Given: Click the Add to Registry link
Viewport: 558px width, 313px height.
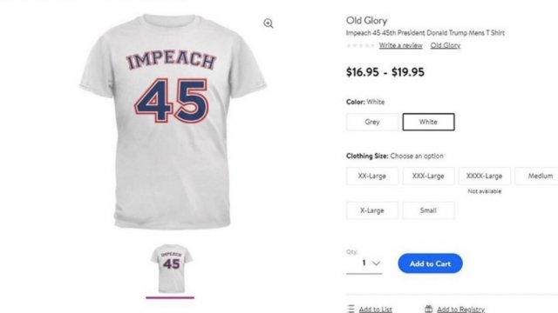Looking at the screenshot, I should (461, 310).
